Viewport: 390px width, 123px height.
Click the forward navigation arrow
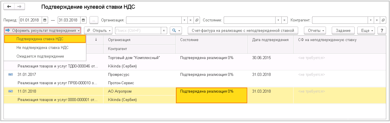tap(19, 7)
